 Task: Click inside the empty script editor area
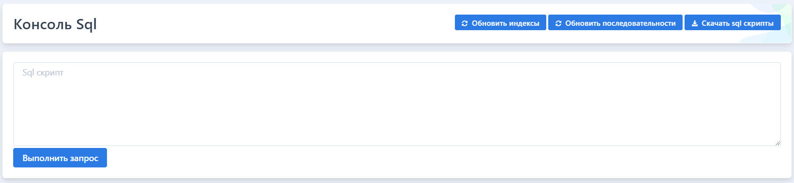397,104
